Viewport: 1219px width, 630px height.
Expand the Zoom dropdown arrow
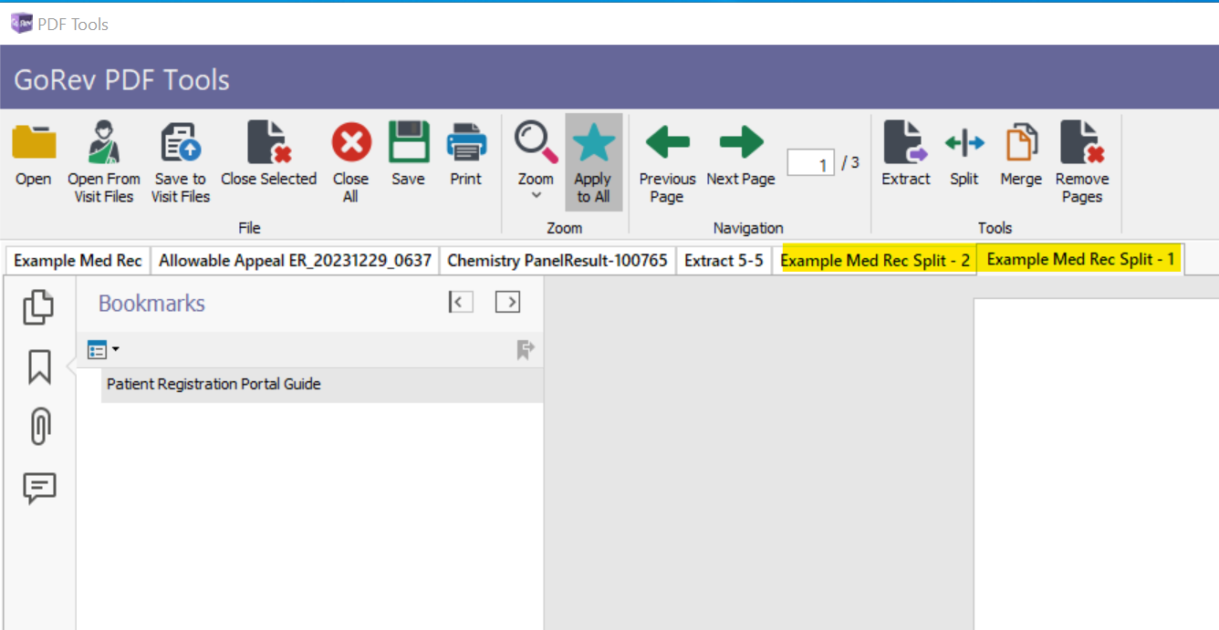click(x=537, y=195)
